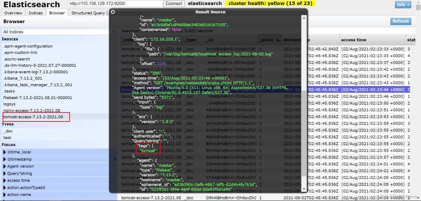This screenshot has height=201, width=421.
Task: Open the Browser tab
Action: pyautogui.click(x=57, y=13)
